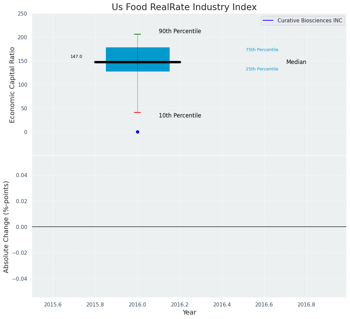Click the 2016.8 x-axis tick label

click(306, 304)
